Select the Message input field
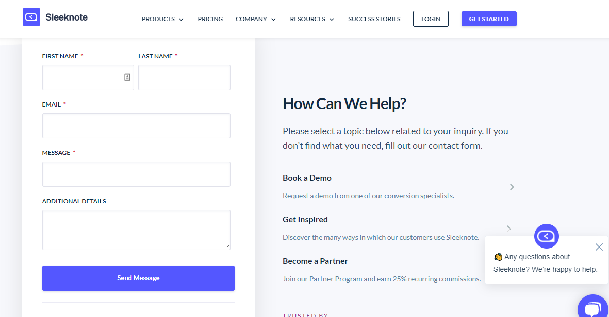 (136, 174)
